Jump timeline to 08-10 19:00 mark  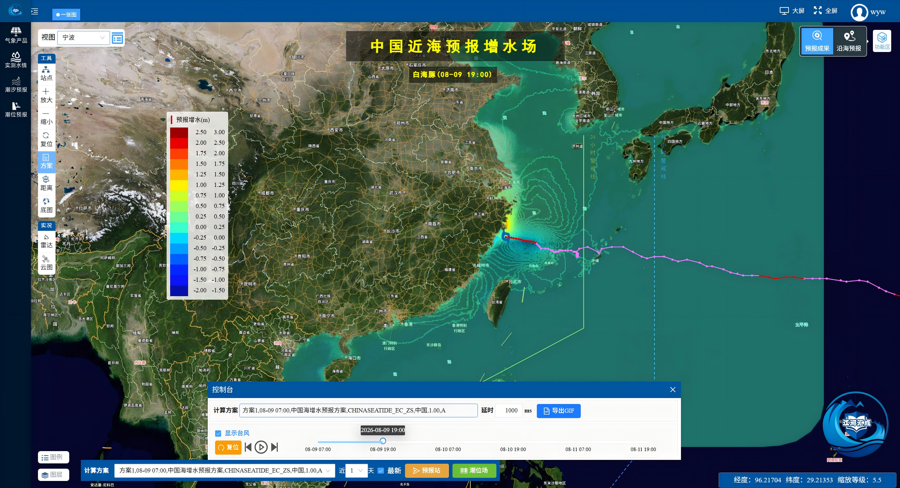tap(513, 449)
